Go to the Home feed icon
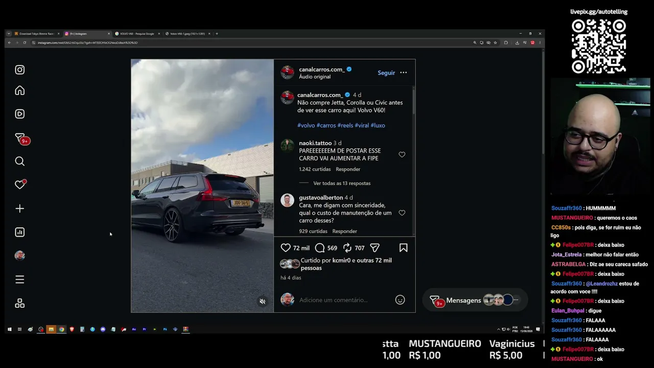654x368 pixels. (x=19, y=90)
